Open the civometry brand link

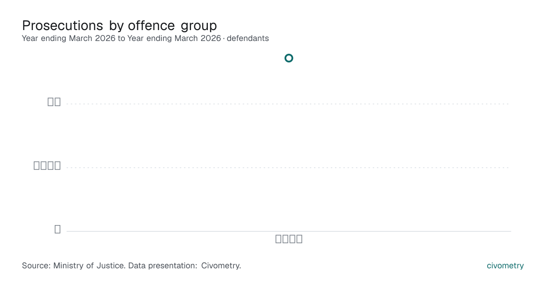[505, 266]
